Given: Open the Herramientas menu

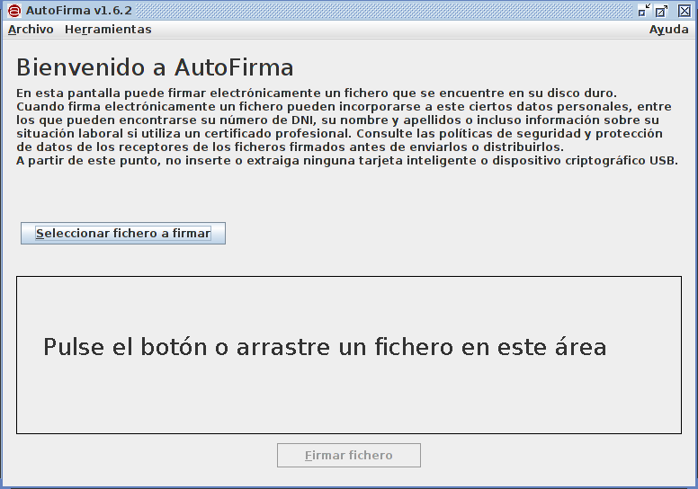Looking at the screenshot, I should click(108, 30).
